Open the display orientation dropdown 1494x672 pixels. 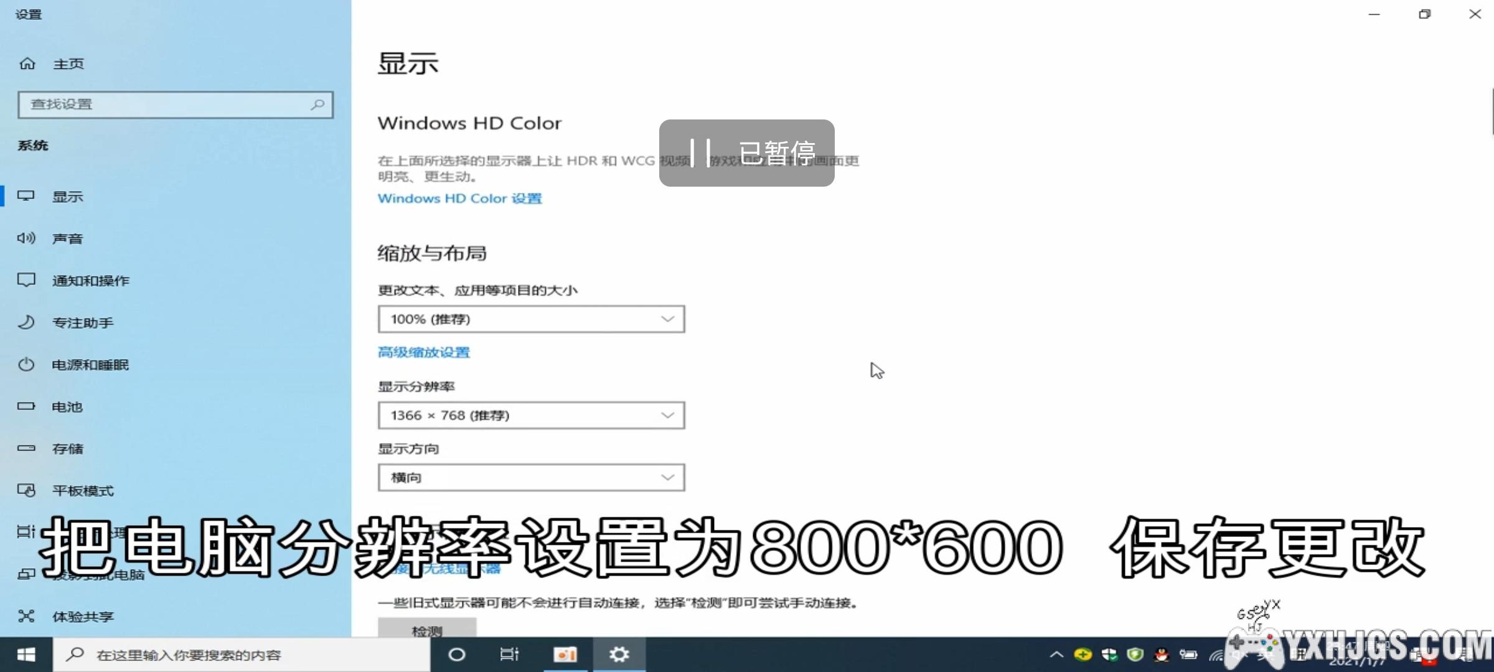coord(531,477)
